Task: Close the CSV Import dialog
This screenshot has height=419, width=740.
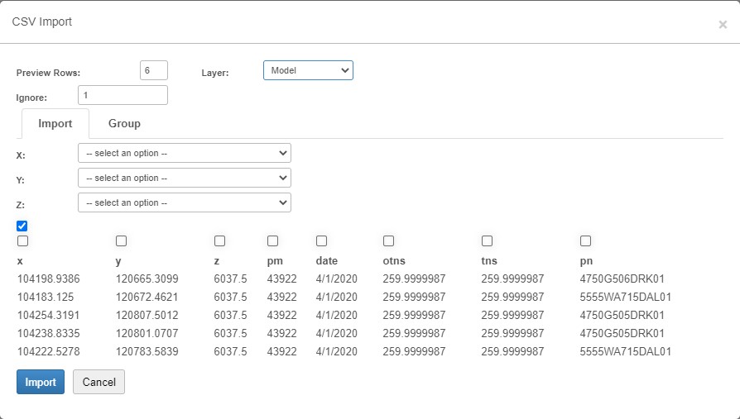Action: click(722, 25)
